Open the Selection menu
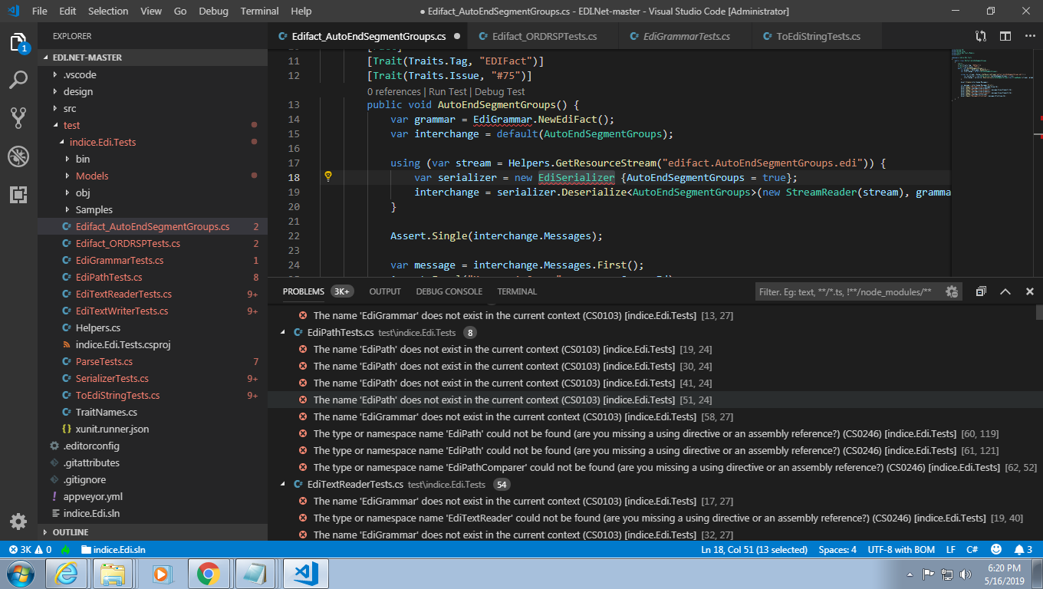The width and height of the screenshot is (1043, 589). pos(108,11)
